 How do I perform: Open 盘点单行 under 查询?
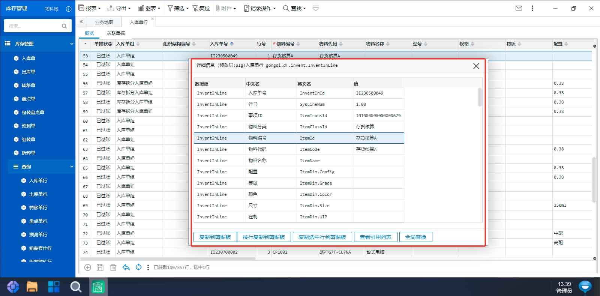[38, 221]
